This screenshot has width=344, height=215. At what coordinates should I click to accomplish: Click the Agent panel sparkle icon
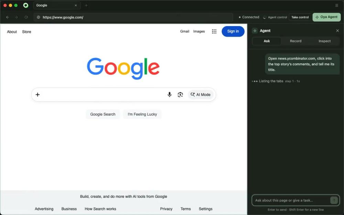[255, 31]
